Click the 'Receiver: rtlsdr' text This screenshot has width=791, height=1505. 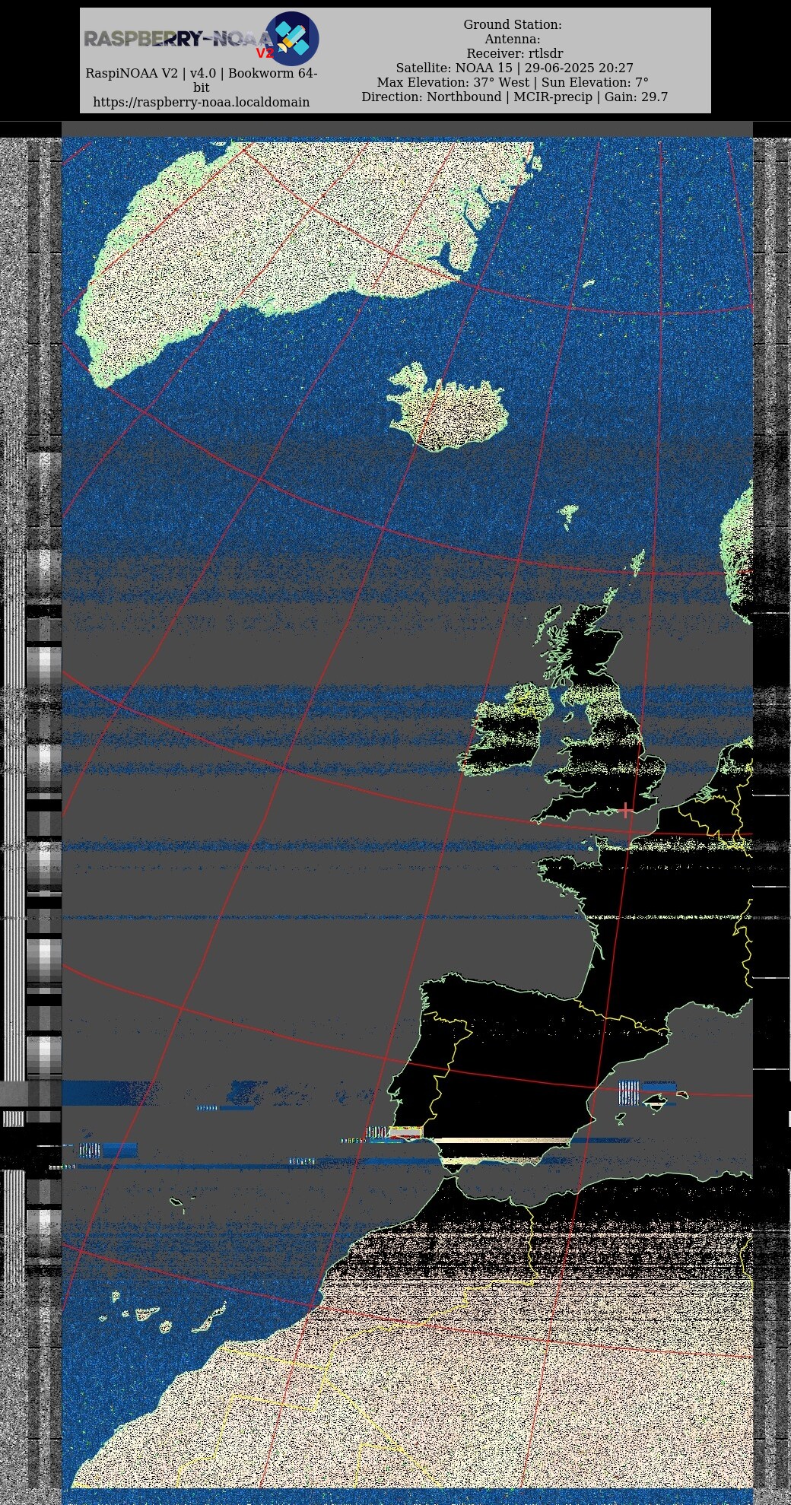pyautogui.click(x=515, y=54)
